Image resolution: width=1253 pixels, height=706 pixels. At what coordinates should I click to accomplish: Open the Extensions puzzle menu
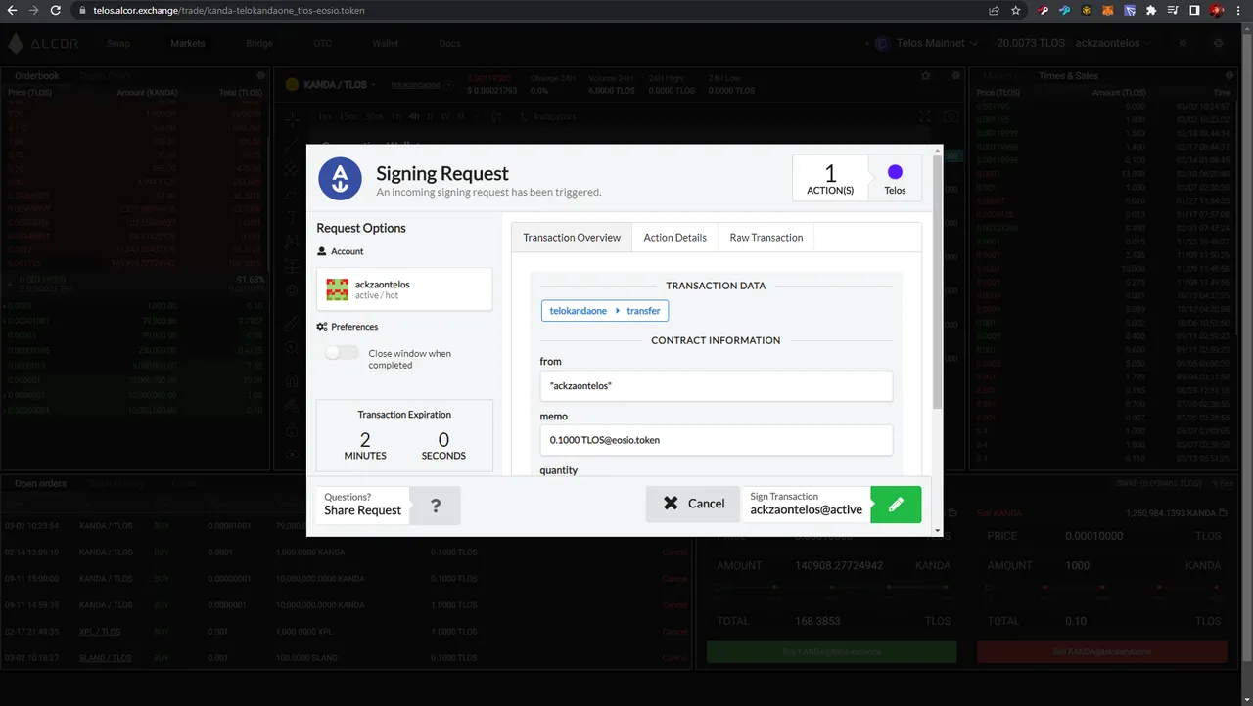click(x=1151, y=11)
